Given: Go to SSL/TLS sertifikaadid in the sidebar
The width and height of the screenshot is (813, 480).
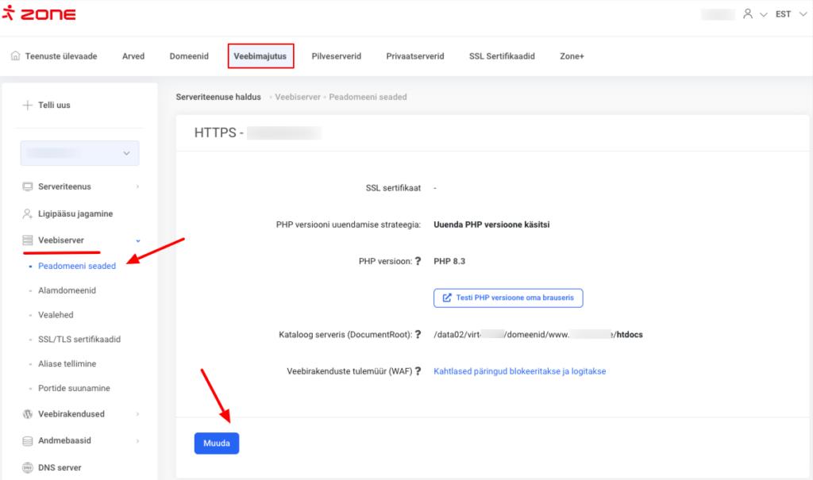Looking at the screenshot, I should pos(79,340).
